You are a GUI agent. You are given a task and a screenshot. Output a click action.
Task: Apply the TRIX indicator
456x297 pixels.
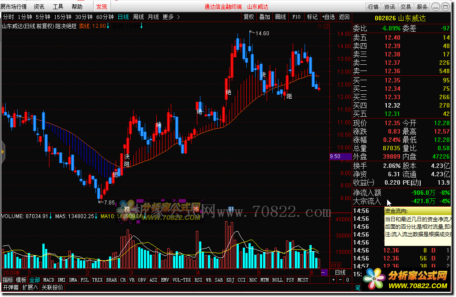click(97, 280)
